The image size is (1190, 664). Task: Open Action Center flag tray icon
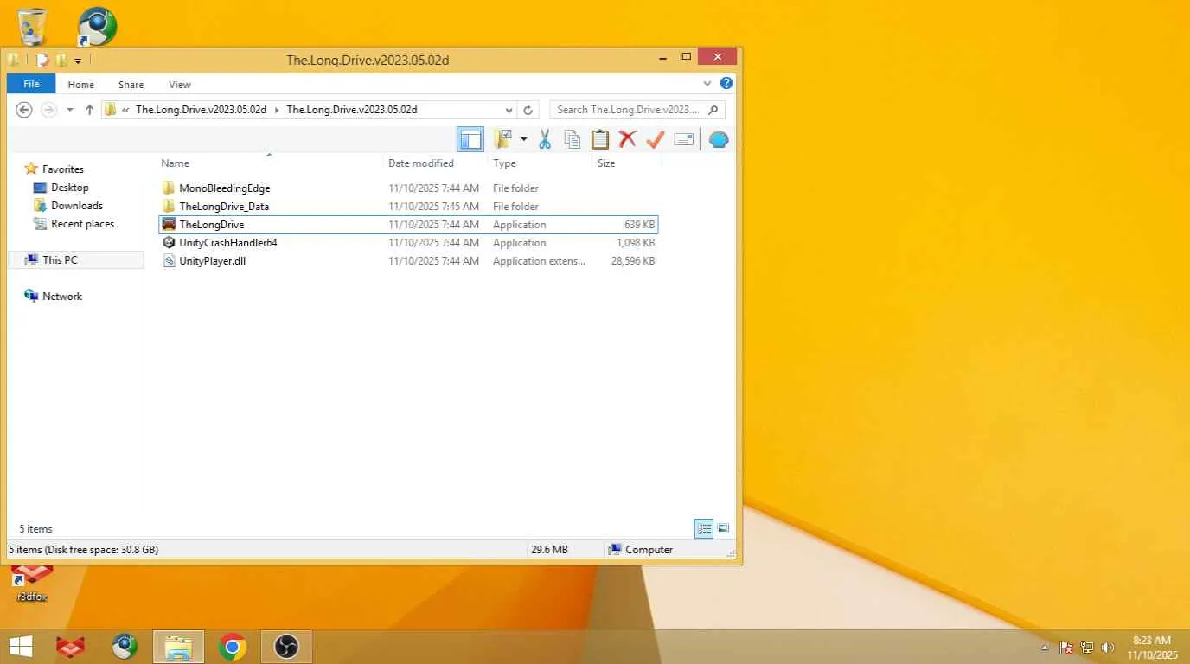[1066, 647]
